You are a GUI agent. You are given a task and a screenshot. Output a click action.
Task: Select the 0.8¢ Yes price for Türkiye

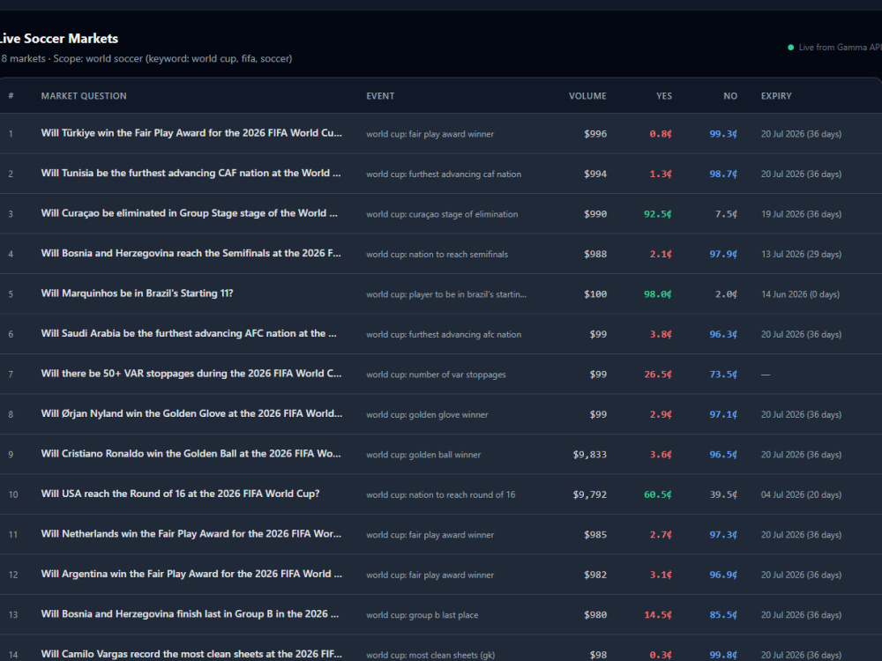(661, 134)
